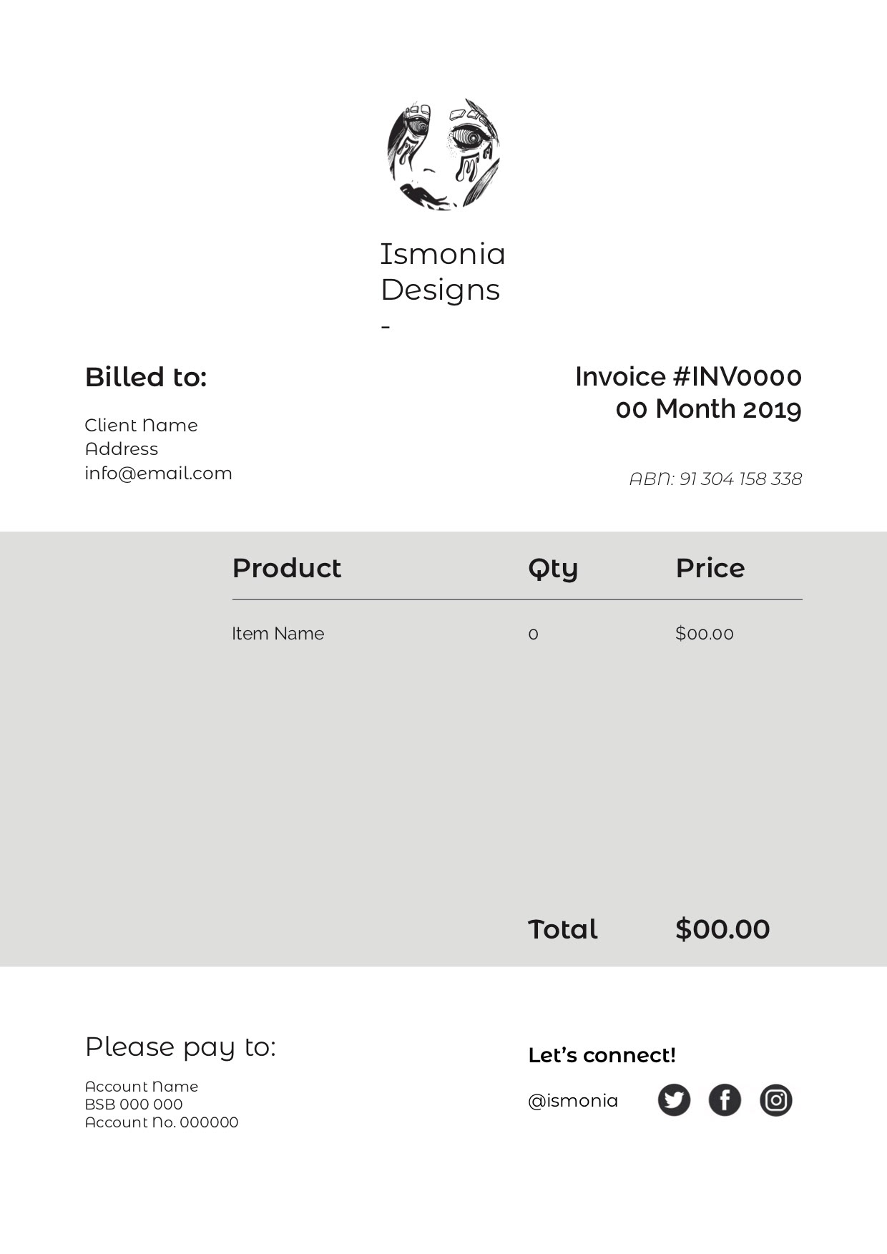Click the Account No. 000000 text
Viewport: 887px width, 1254px height.
pyautogui.click(x=162, y=1122)
